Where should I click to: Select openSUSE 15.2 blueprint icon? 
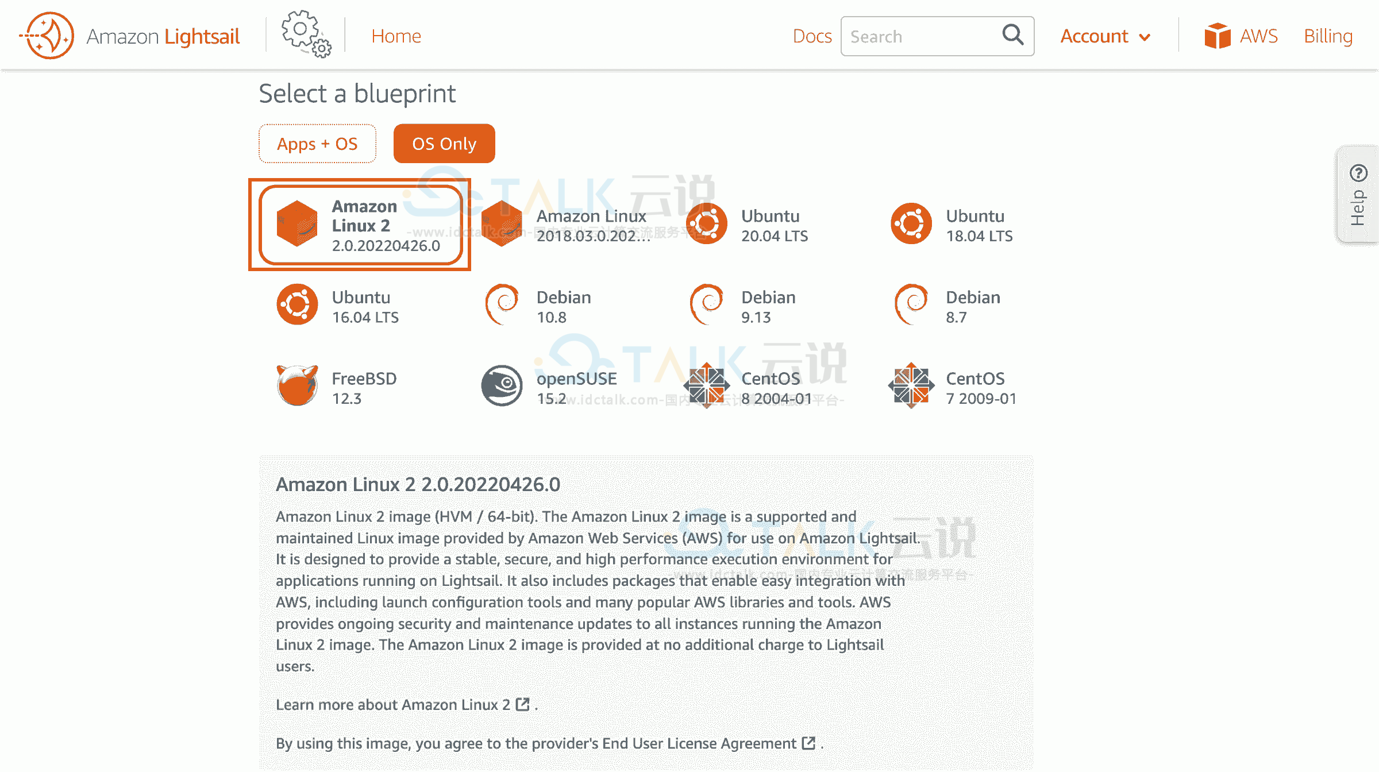(502, 387)
